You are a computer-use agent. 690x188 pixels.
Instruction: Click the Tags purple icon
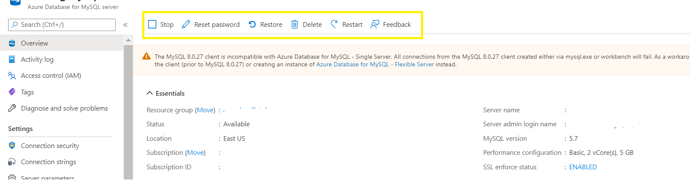(12, 92)
